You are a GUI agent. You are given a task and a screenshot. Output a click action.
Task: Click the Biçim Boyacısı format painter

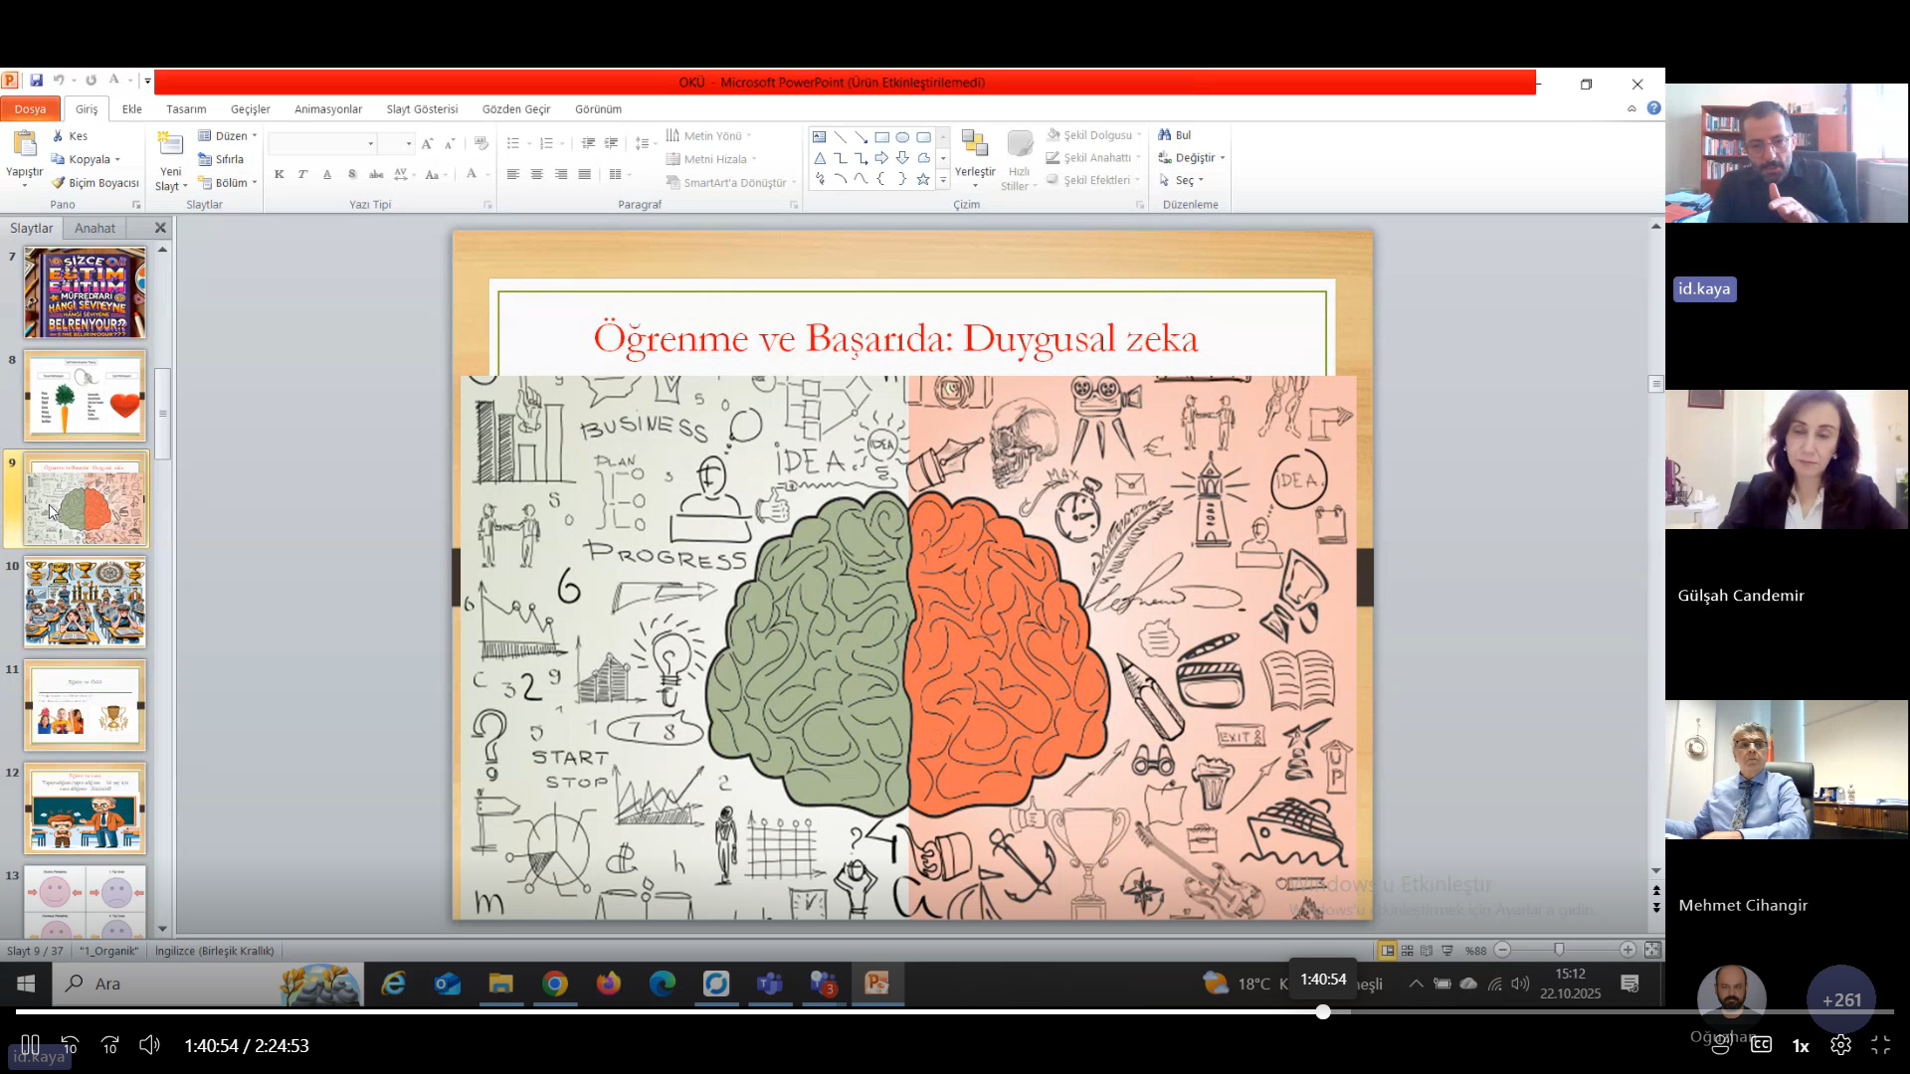[95, 183]
